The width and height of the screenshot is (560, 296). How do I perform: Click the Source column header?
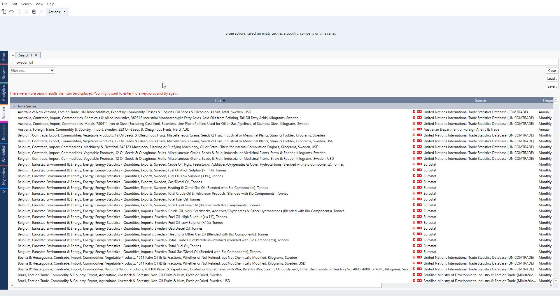pos(480,100)
